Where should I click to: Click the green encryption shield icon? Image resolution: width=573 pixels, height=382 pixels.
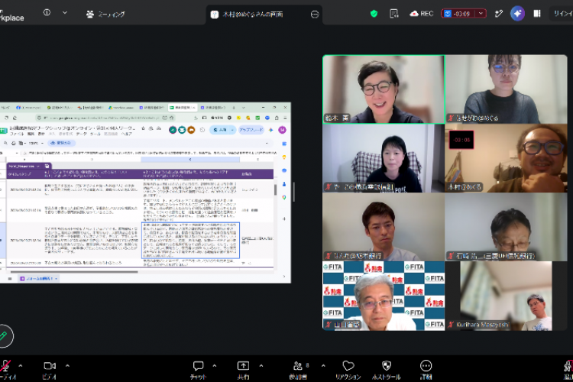point(374,14)
